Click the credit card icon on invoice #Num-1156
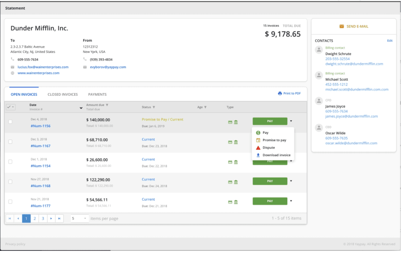The height and width of the screenshot is (254, 401). click(230, 122)
